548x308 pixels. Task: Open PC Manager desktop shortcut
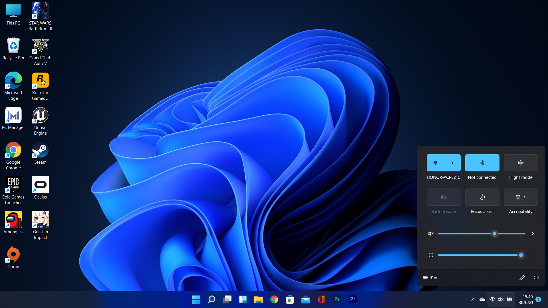(13, 118)
